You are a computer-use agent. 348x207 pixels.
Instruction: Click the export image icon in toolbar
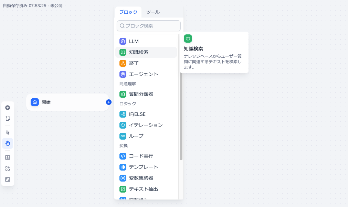[8, 157]
